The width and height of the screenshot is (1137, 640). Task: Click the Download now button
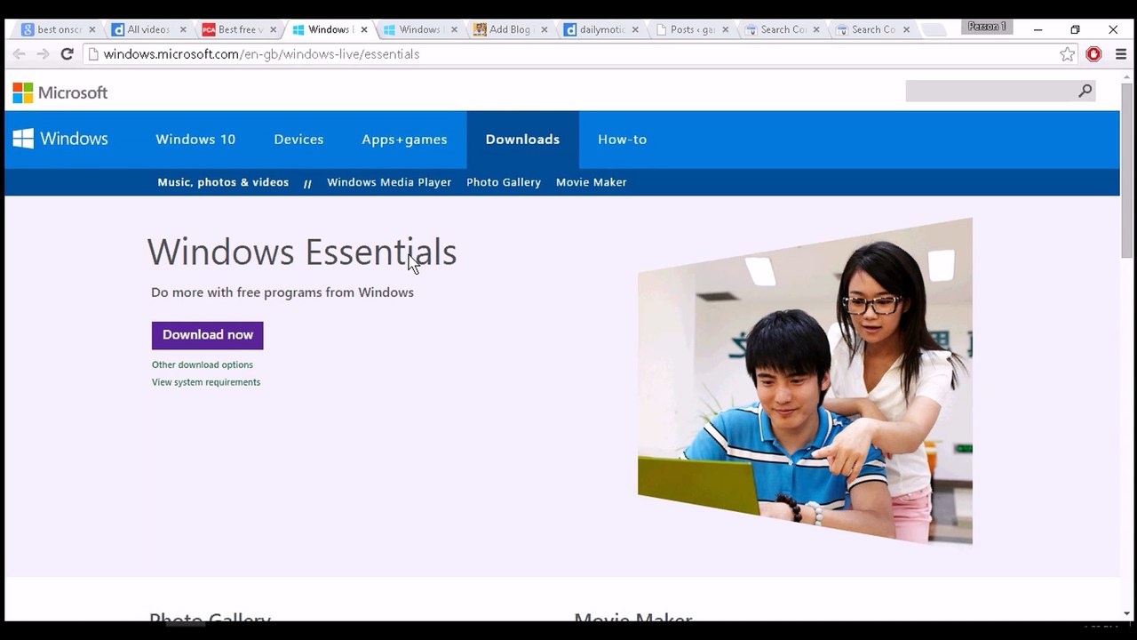coord(207,335)
